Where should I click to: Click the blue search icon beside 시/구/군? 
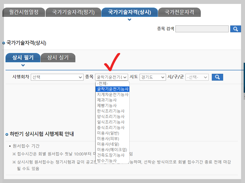(x=217, y=77)
